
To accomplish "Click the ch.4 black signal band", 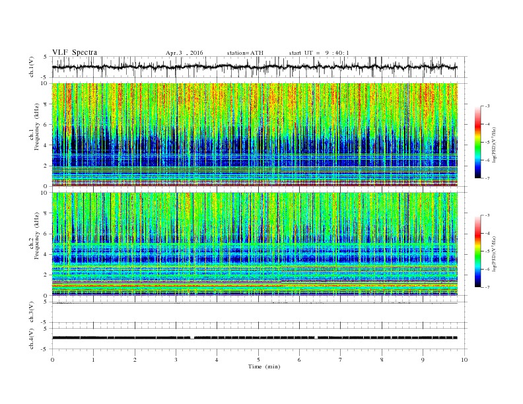I will pyautogui.click(x=255, y=338).
